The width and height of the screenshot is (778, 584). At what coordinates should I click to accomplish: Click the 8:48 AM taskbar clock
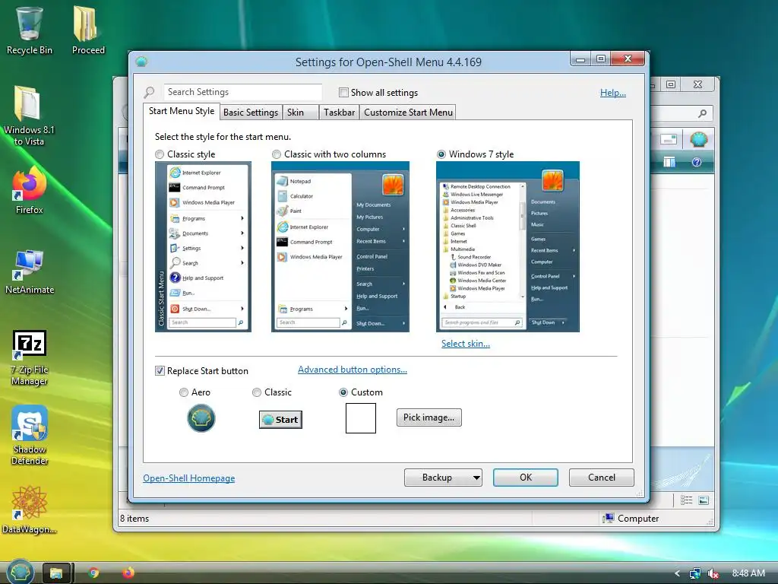(748, 573)
